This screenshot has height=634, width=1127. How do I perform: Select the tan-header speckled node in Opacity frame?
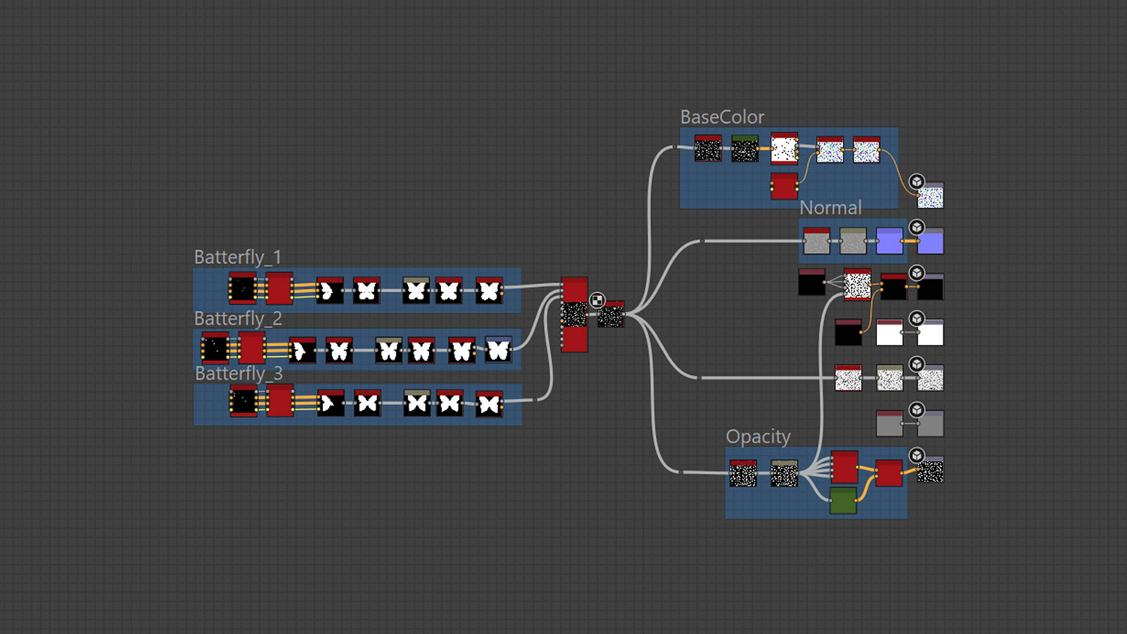coord(784,473)
